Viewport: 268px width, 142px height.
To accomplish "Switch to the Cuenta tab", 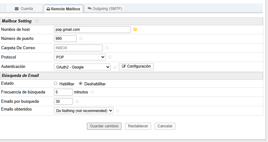I will [x=24, y=9].
